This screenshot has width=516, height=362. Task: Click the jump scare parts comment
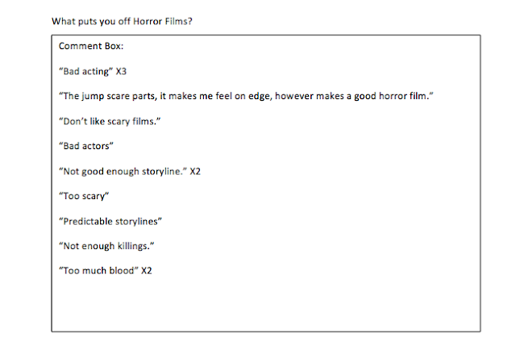pos(246,96)
